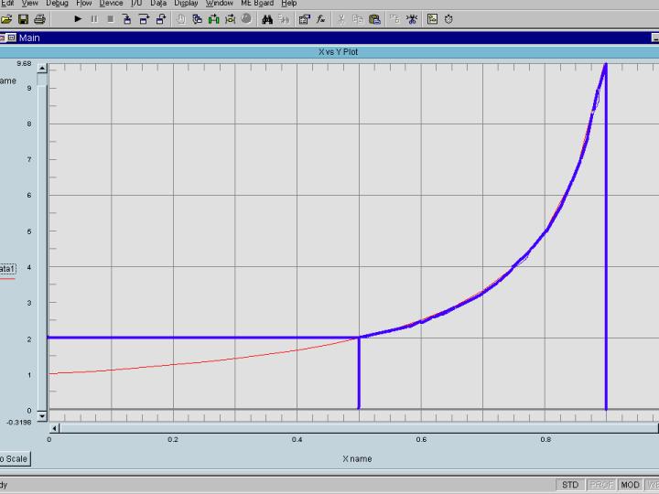This screenshot has width=659, height=494.
Task: Open the Device menu
Action: pos(111,4)
